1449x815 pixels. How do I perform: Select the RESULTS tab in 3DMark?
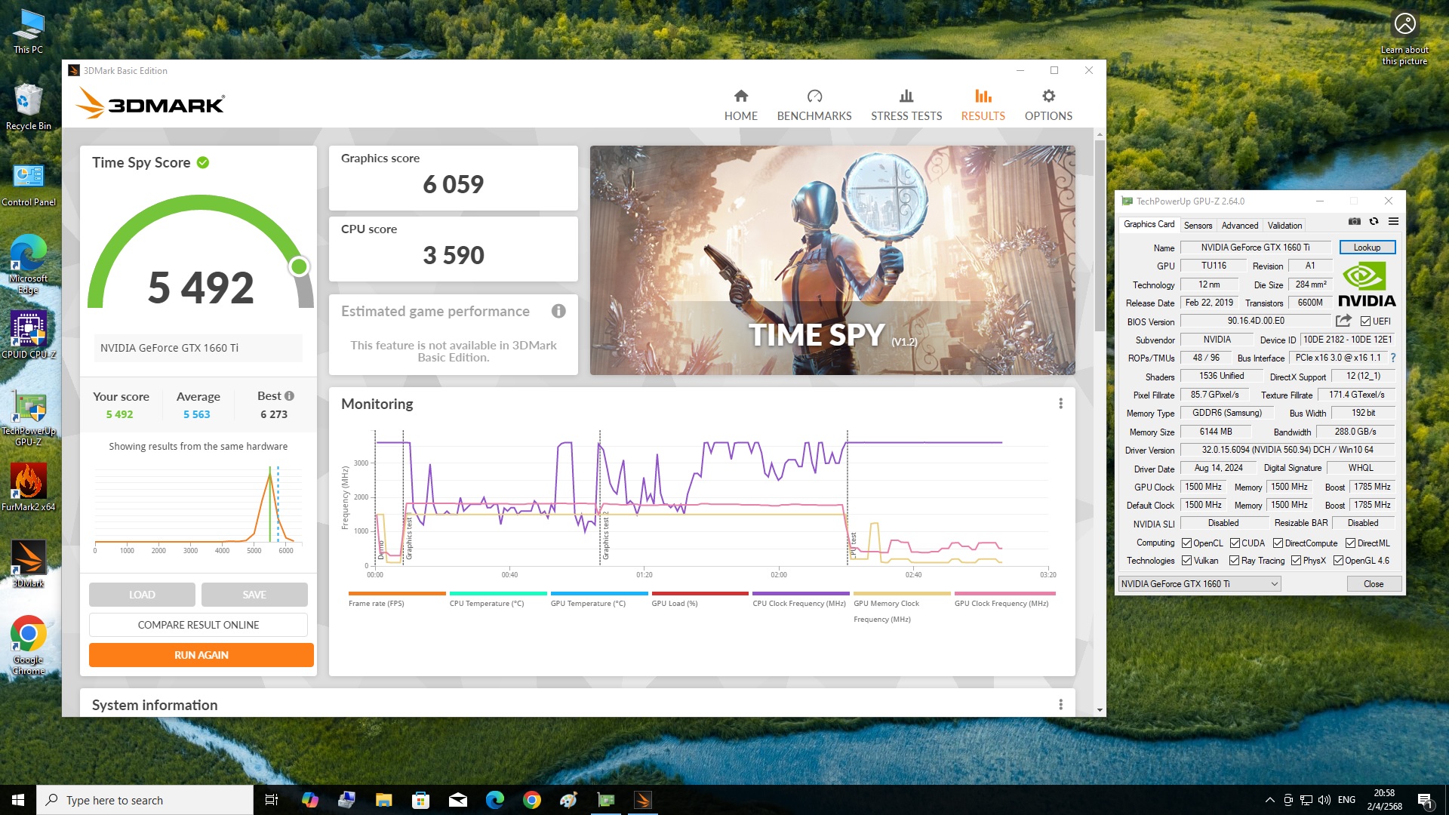point(983,105)
